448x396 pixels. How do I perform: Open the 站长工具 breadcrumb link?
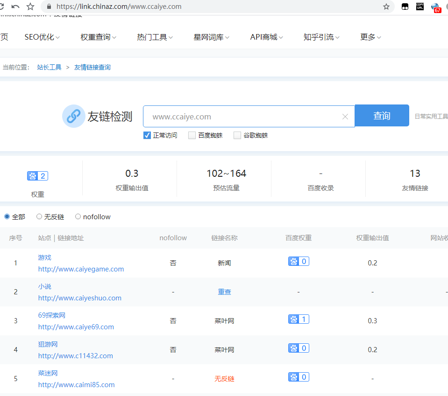(x=49, y=67)
